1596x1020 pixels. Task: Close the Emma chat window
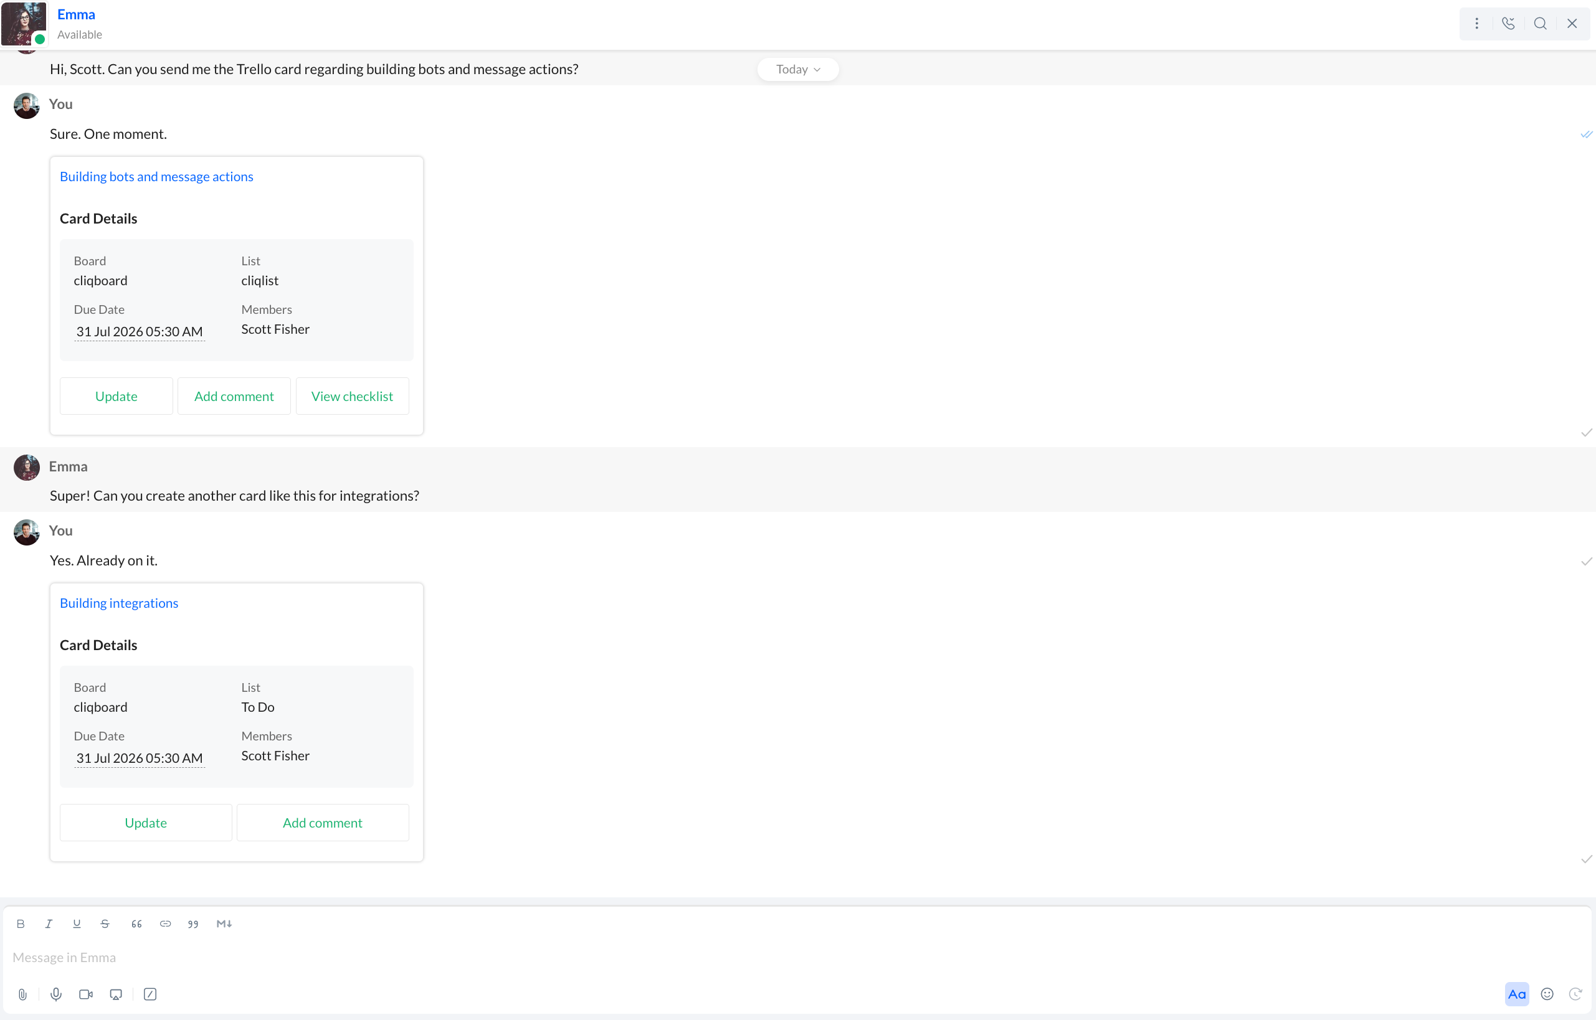(1572, 24)
